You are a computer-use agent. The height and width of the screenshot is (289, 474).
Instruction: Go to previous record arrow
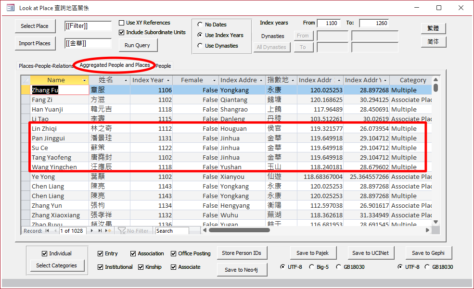coord(54,231)
